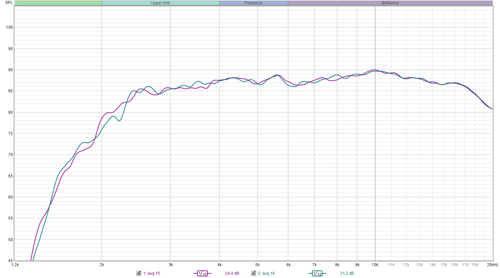
Task: Click the "65" SPL axis value
Action: (10, 176)
